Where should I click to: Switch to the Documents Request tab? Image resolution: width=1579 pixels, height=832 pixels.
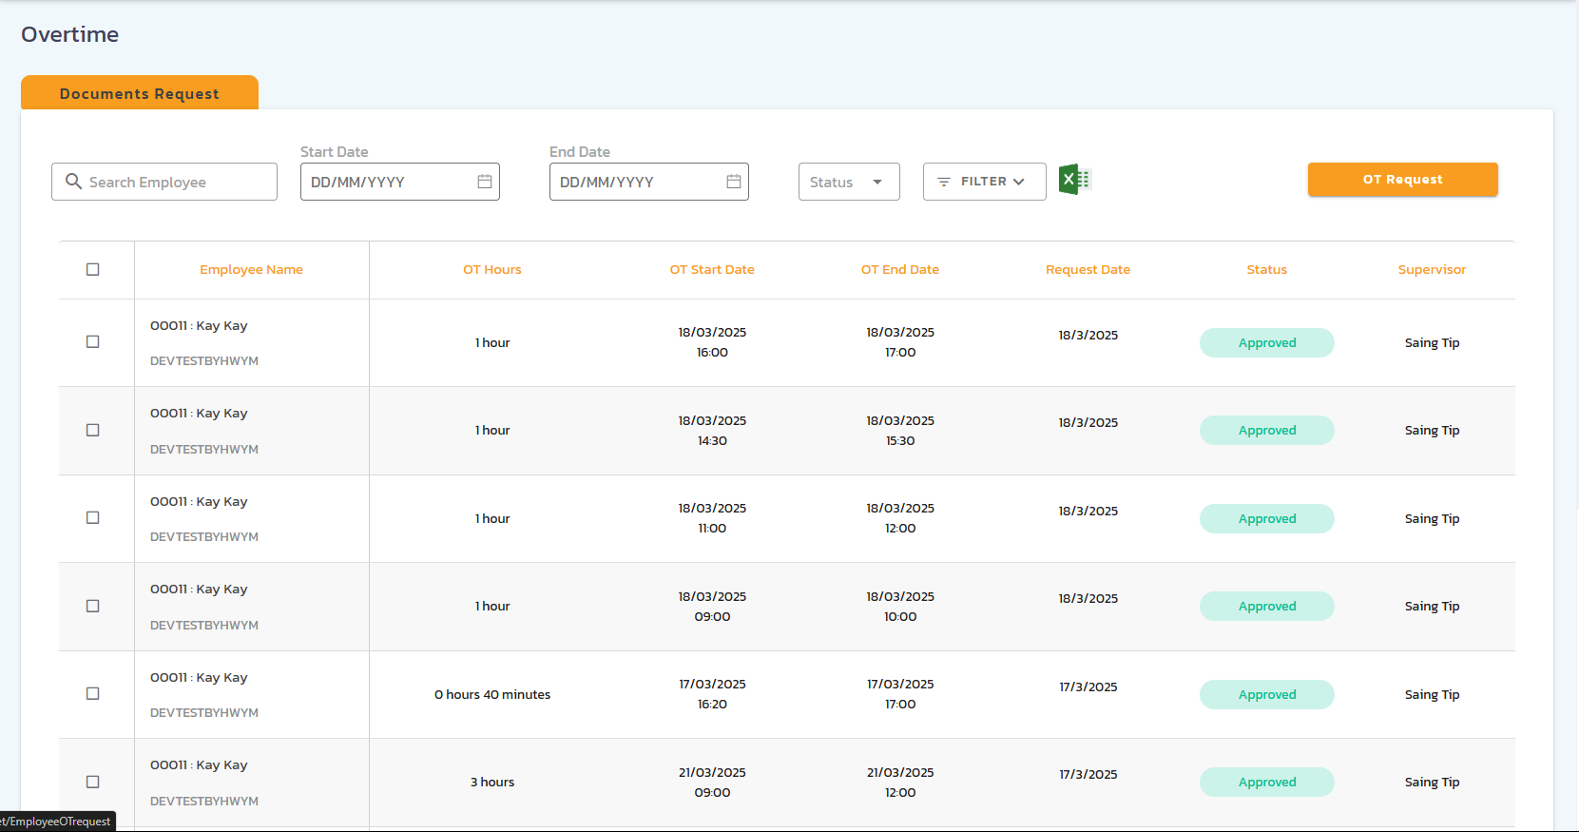pos(140,93)
